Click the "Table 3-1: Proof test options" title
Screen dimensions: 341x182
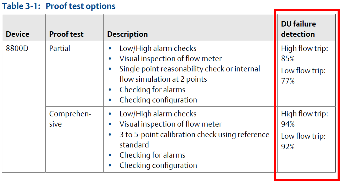pyautogui.click(x=59, y=6)
